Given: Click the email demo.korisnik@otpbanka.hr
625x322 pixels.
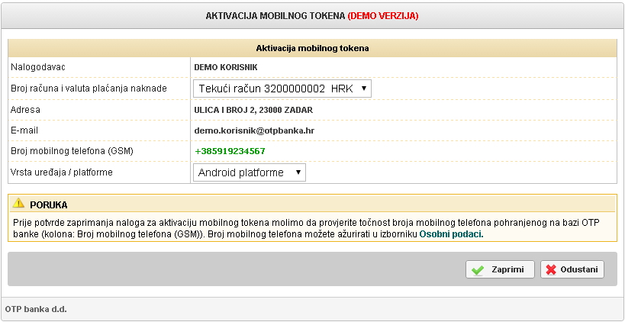Looking at the screenshot, I should click(254, 130).
